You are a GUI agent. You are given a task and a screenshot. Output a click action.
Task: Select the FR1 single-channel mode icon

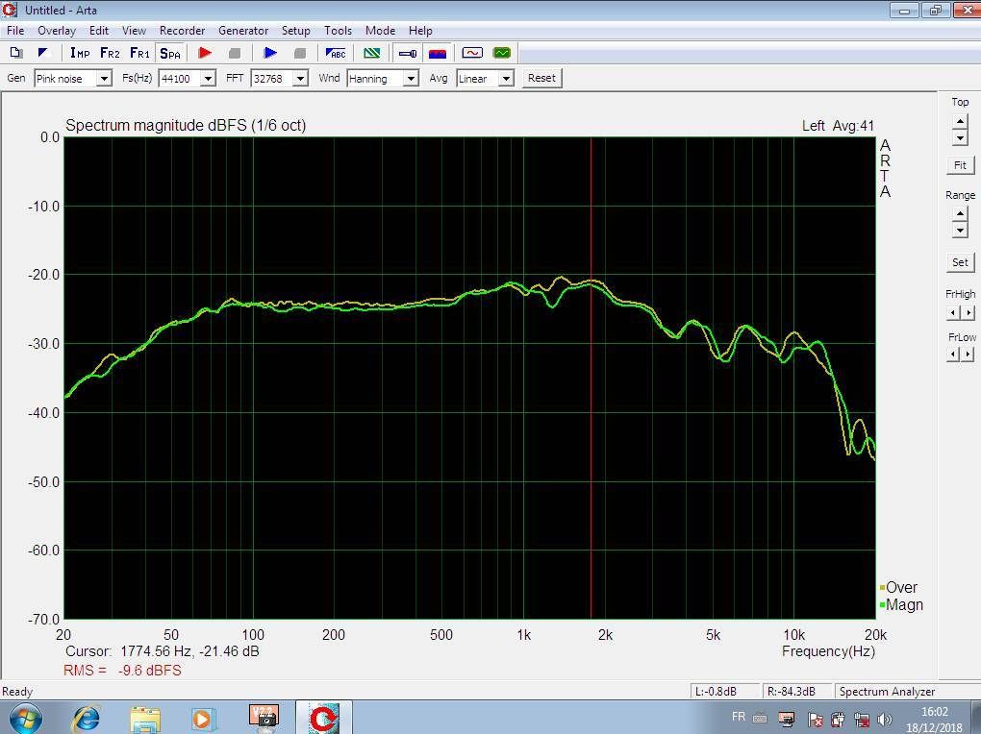[139, 53]
